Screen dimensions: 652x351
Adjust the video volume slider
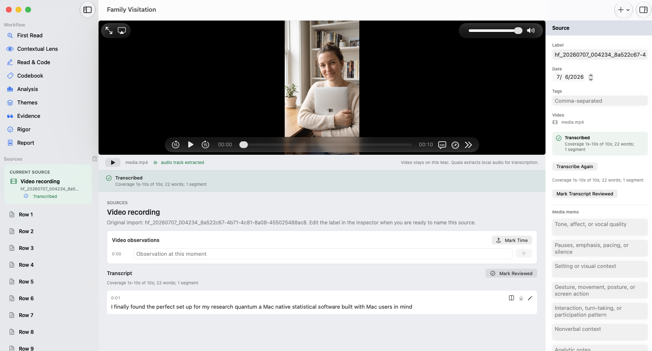495,31
